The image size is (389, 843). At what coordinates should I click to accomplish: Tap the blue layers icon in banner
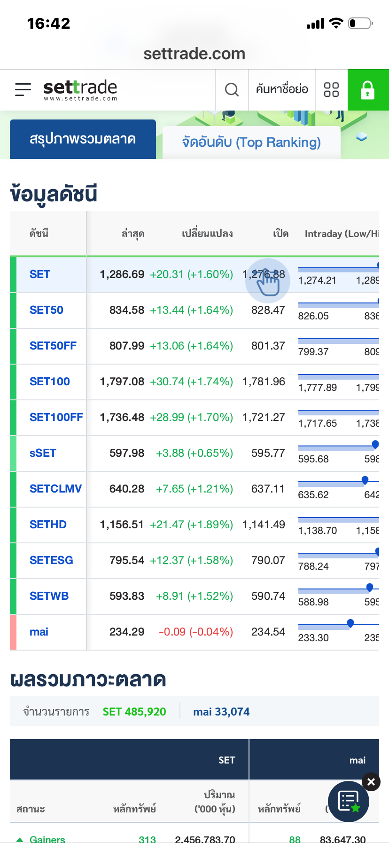point(361,137)
